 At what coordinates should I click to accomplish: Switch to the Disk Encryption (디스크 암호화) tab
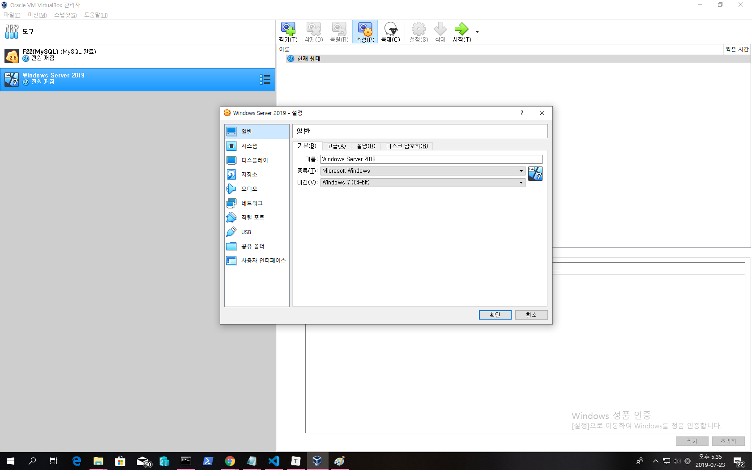[x=407, y=146]
